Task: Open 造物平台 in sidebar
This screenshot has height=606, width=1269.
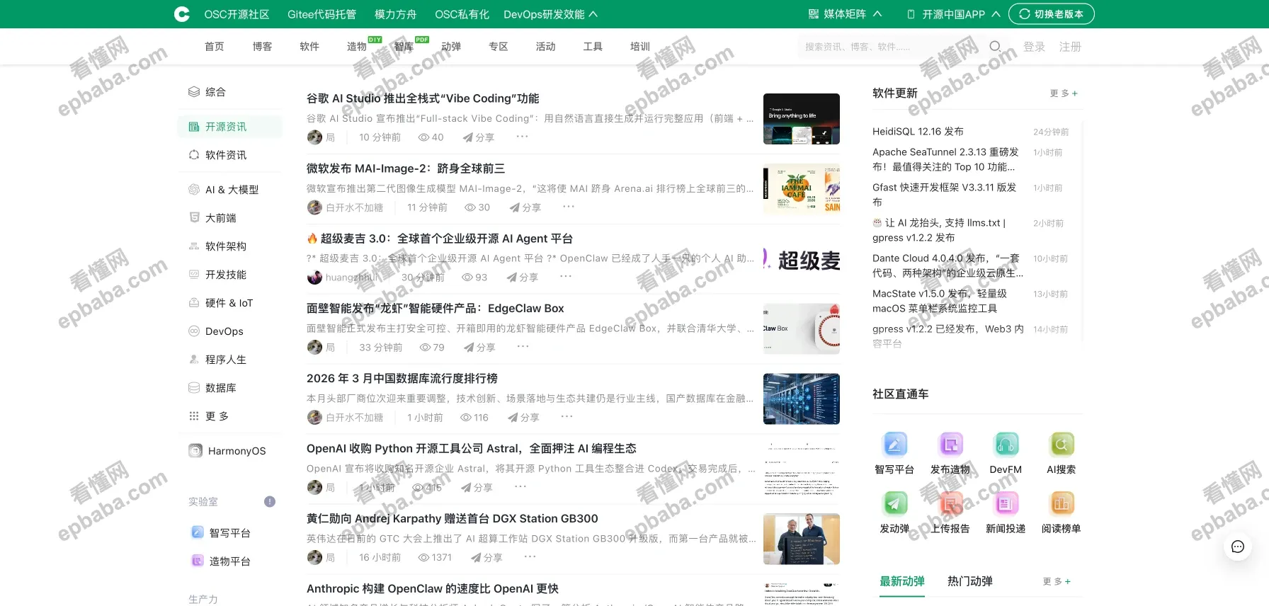Action: (x=229, y=561)
